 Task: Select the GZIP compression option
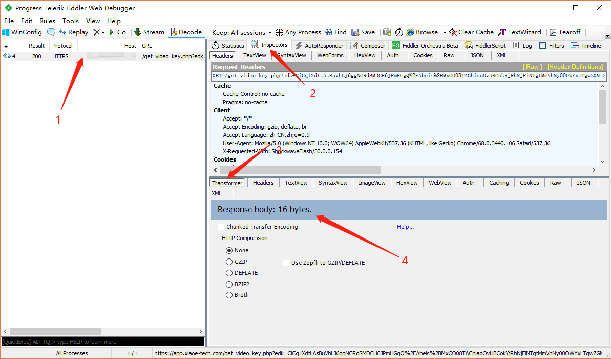pos(229,262)
